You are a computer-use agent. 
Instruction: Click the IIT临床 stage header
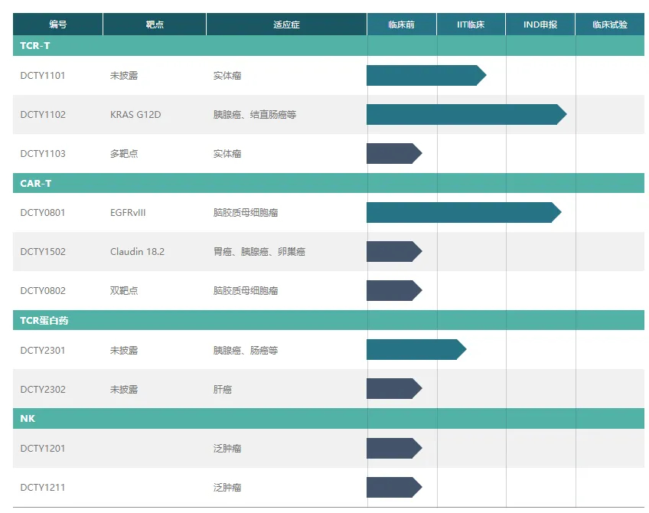pos(470,24)
